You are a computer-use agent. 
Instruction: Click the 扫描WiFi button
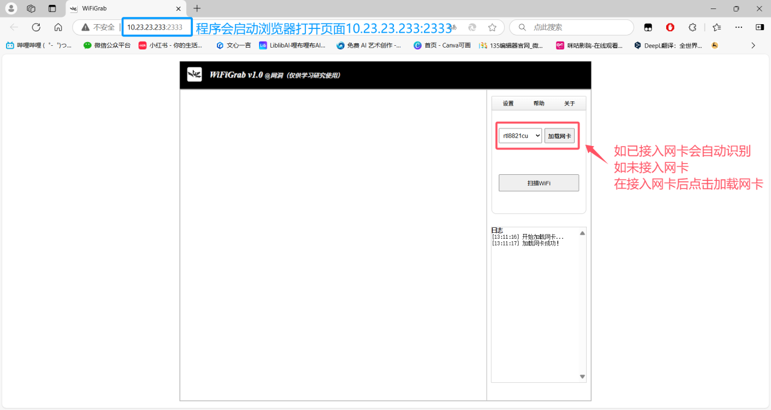(538, 183)
